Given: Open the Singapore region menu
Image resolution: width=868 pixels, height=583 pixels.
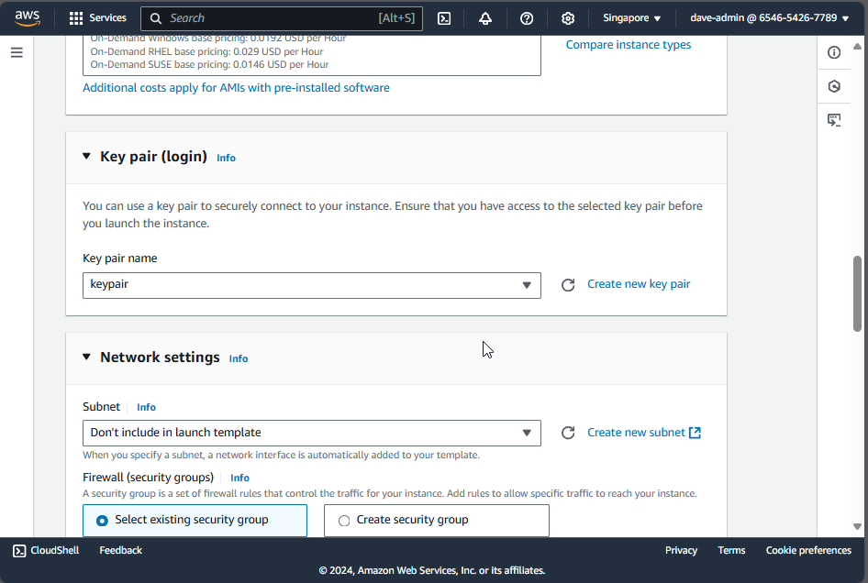Looking at the screenshot, I should pyautogui.click(x=631, y=18).
